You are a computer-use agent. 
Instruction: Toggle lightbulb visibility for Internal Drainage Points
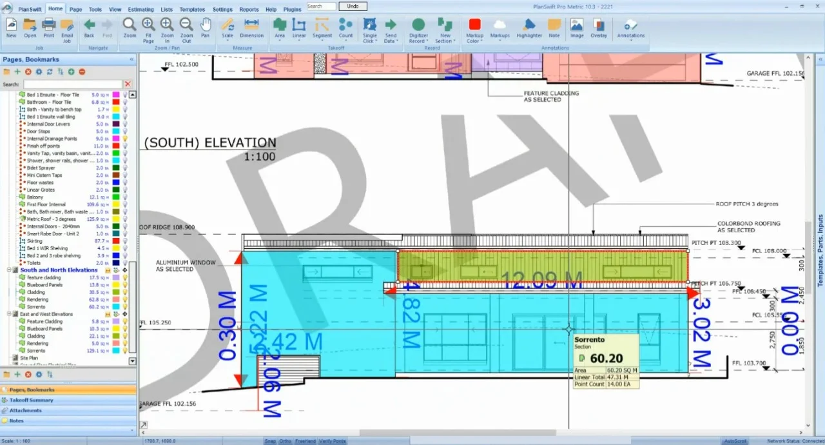pos(125,139)
